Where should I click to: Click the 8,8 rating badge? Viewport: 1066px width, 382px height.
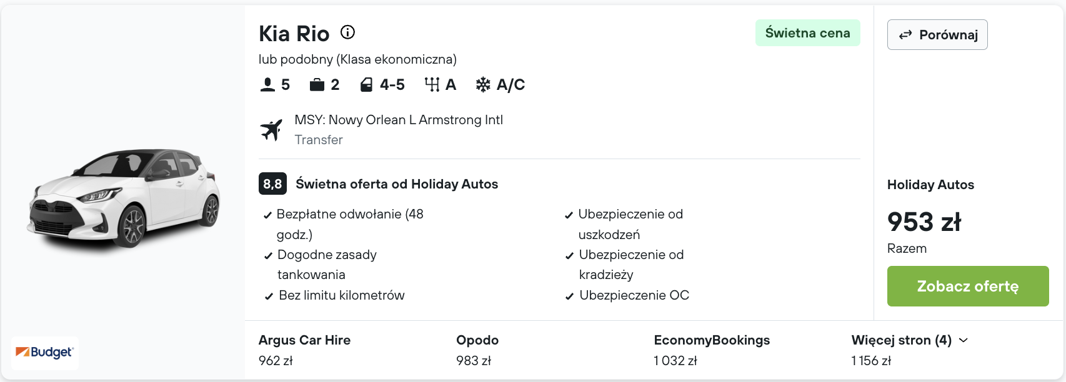(272, 184)
